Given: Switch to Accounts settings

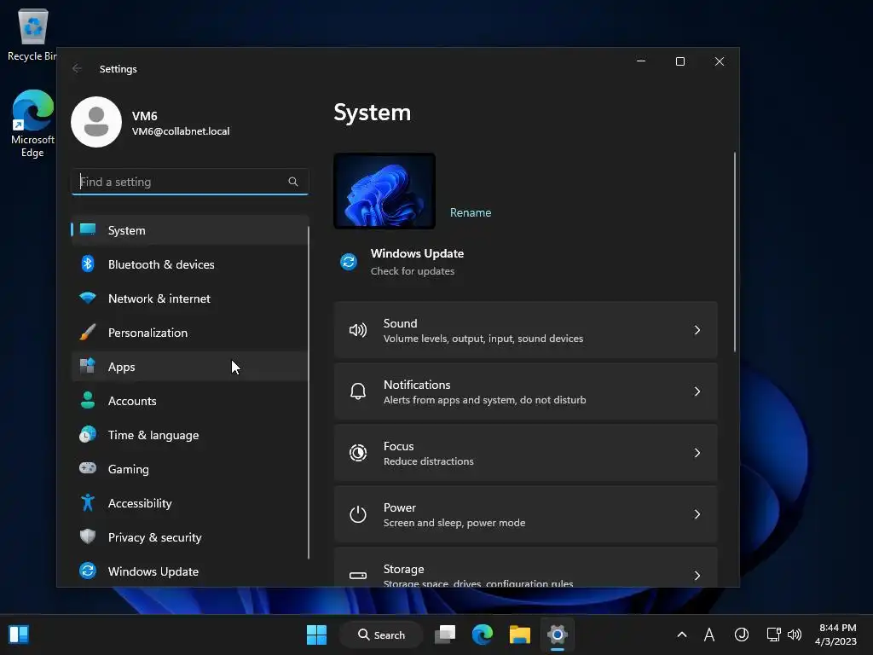Looking at the screenshot, I should (x=190, y=401).
